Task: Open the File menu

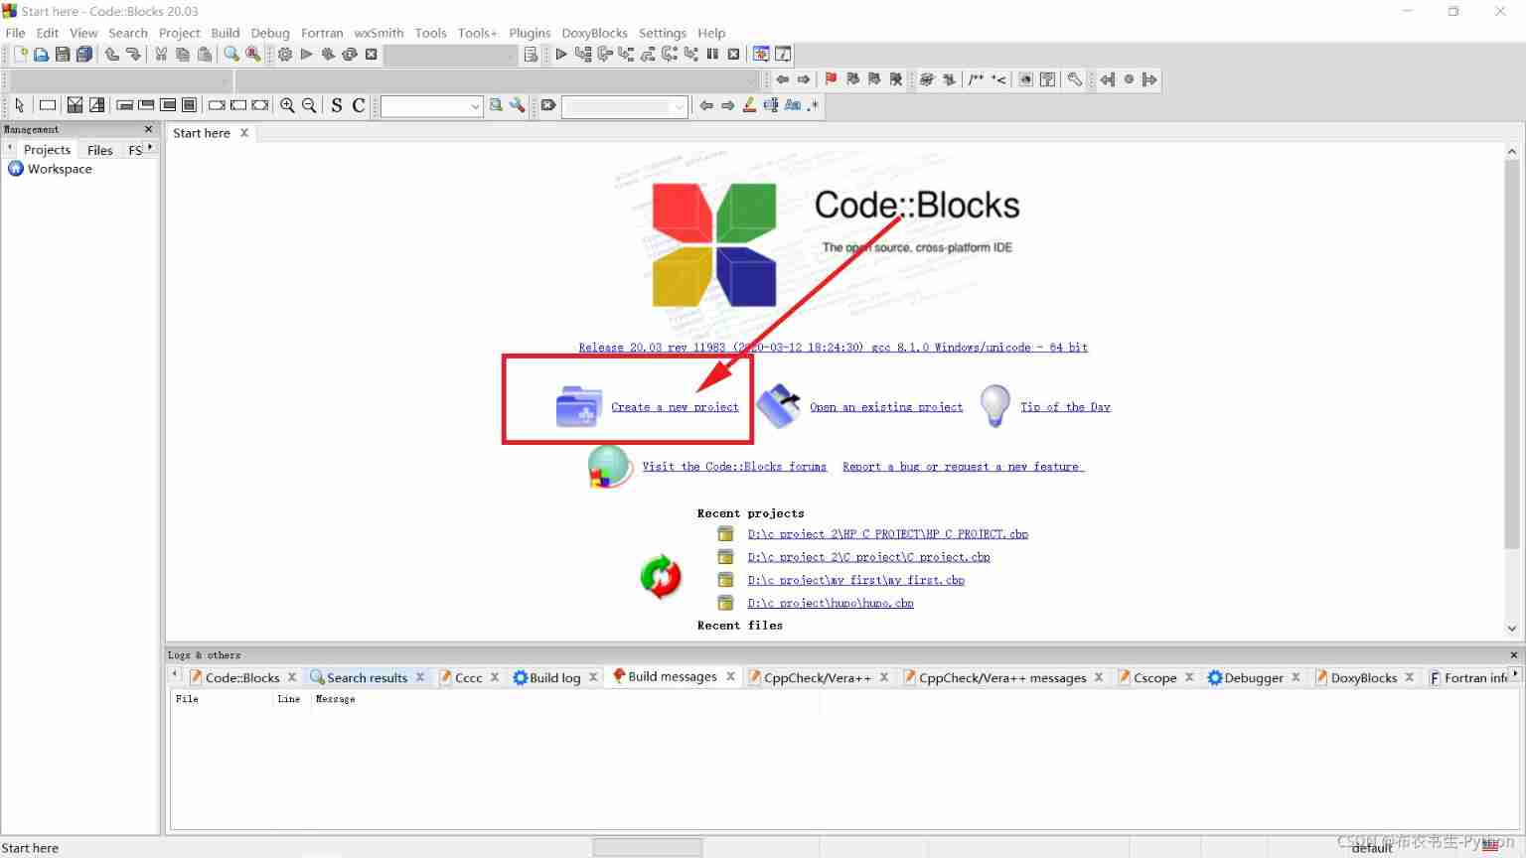Action: tap(16, 33)
